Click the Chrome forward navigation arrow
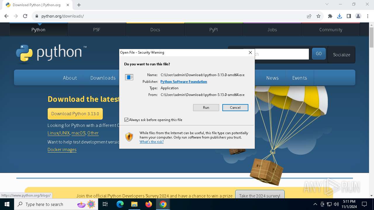Screen dimensions: 374x210 16,16
